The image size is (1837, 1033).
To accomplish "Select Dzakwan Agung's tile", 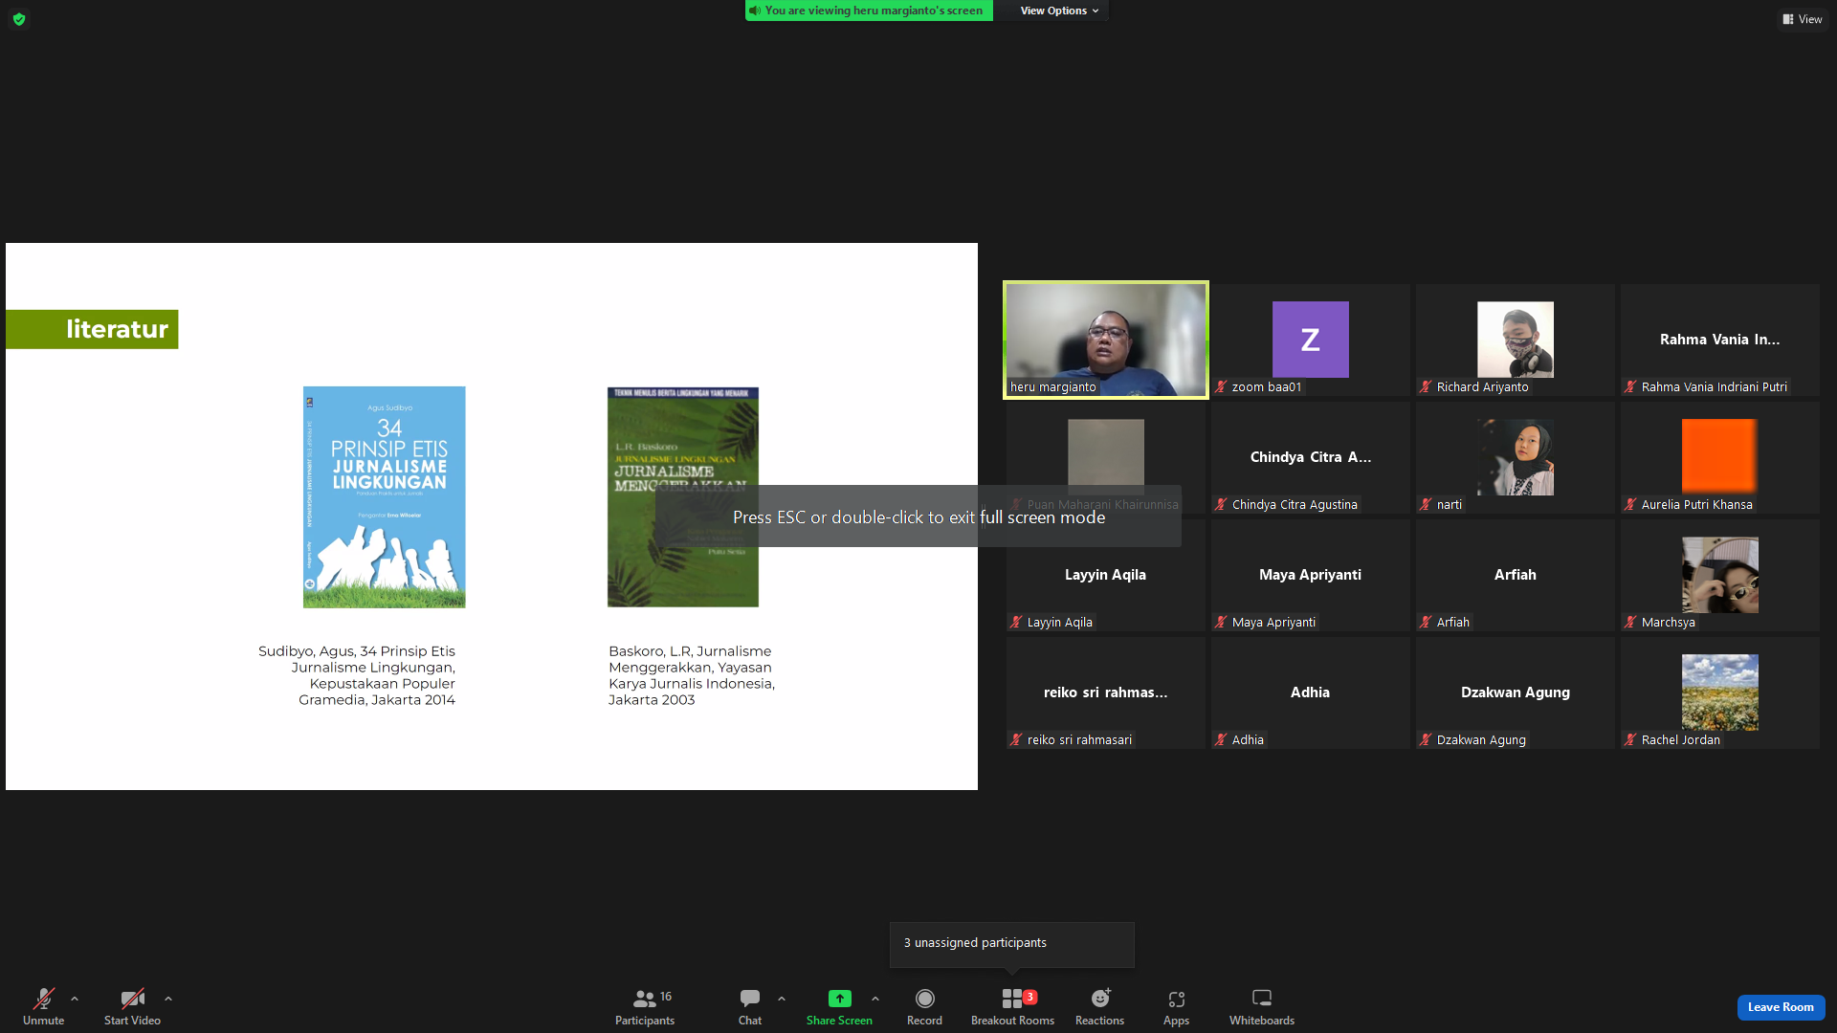I will coord(1515,692).
